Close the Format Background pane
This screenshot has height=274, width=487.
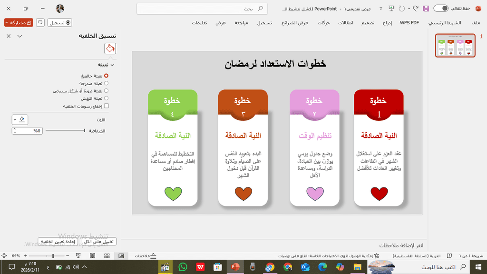9,36
